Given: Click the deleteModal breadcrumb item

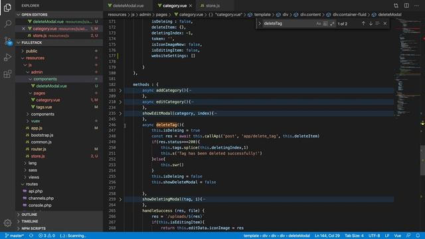Looking at the screenshot, I should (390, 15).
